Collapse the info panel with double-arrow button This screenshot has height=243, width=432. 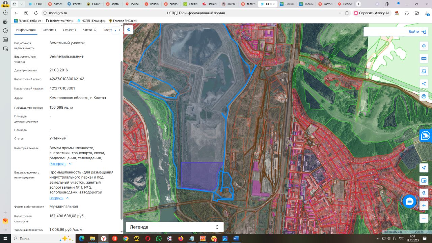(x=128, y=30)
